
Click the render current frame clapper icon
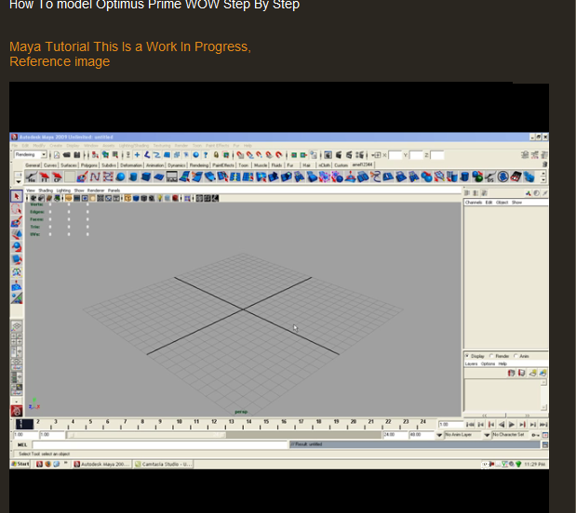click(x=339, y=155)
